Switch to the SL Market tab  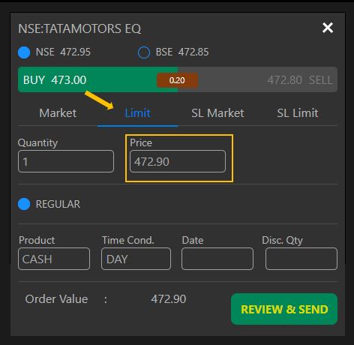pyautogui.click(x=217, y=113)
